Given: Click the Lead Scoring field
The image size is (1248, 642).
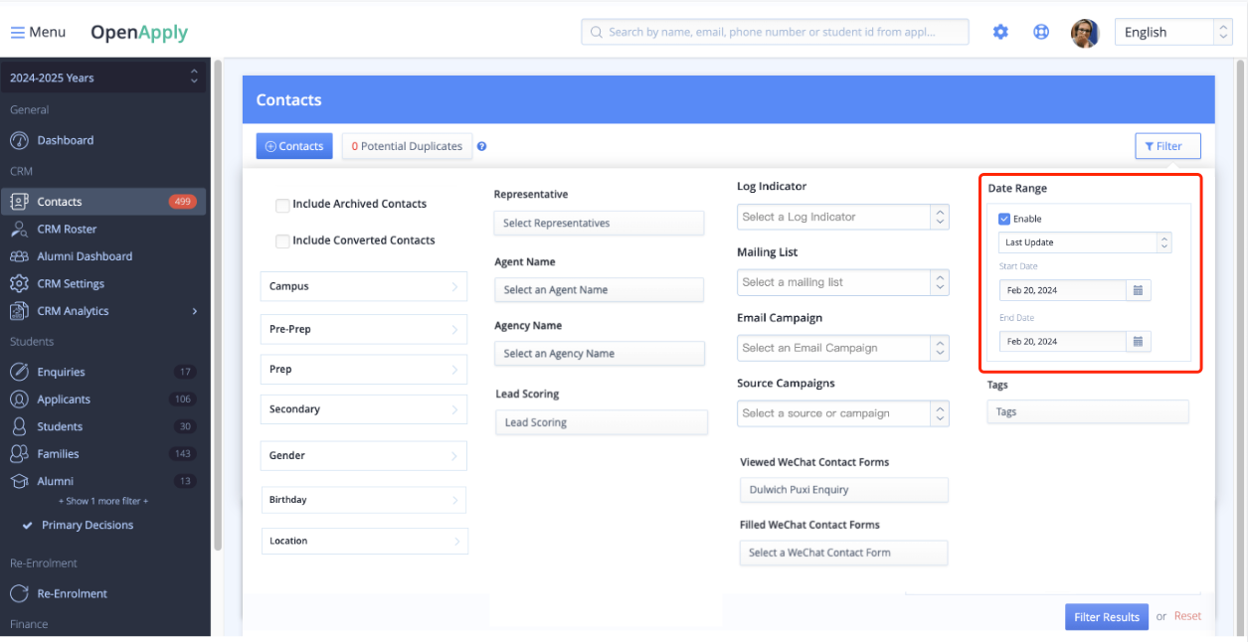Looking at the screenshot, I should [602, 422].
